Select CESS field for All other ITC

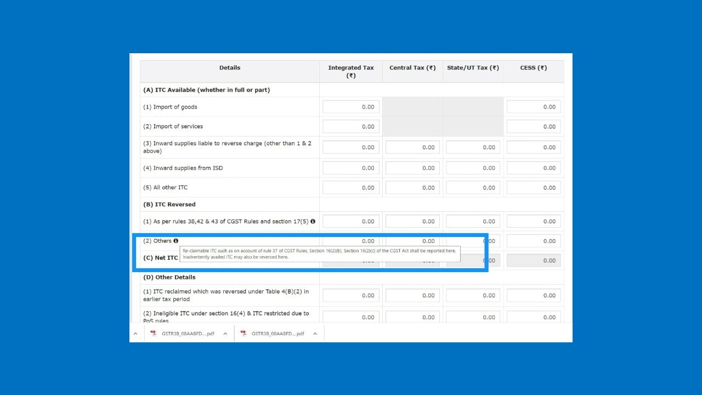(x=533, y=188)
